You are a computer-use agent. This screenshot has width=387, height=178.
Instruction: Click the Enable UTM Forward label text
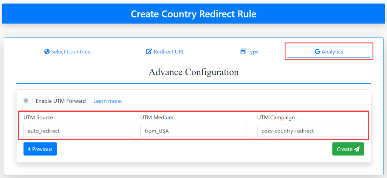[61, 101]
